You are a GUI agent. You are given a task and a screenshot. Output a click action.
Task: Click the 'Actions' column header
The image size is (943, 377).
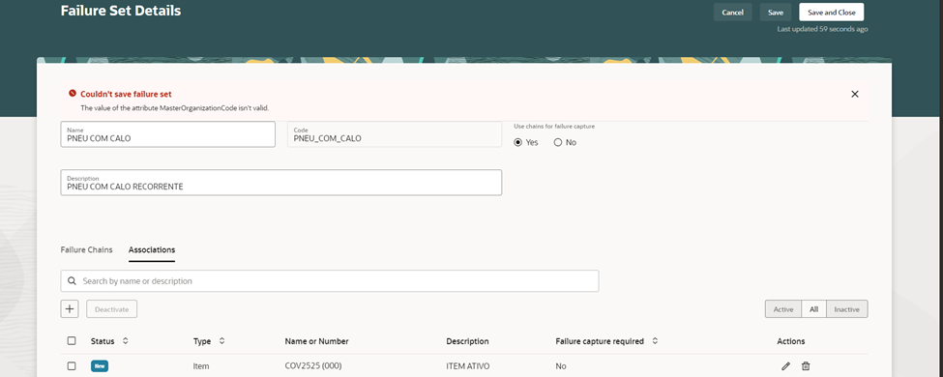(791, 341)
